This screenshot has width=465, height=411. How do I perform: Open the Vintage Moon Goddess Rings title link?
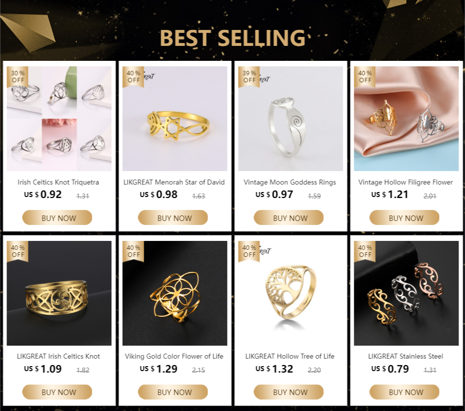click(290, 182)
